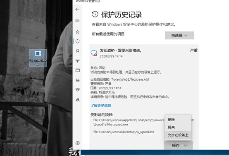The height and width of the screenshot is (156, 229).
Task: Select hy_upxed.exe icon on desktop
Action: pyautogui.click(x=38, y=58)
